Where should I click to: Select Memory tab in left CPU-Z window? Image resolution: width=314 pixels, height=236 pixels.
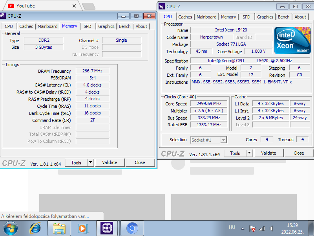(x=69, y=26)
